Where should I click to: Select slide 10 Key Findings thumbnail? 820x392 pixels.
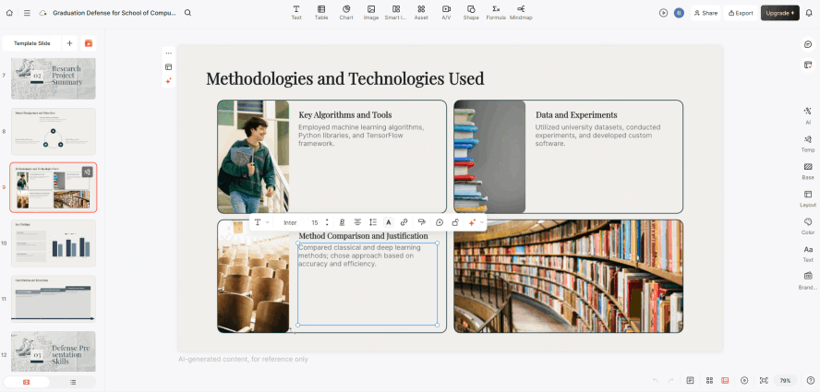pyautogui.click(x=53, y=244)
